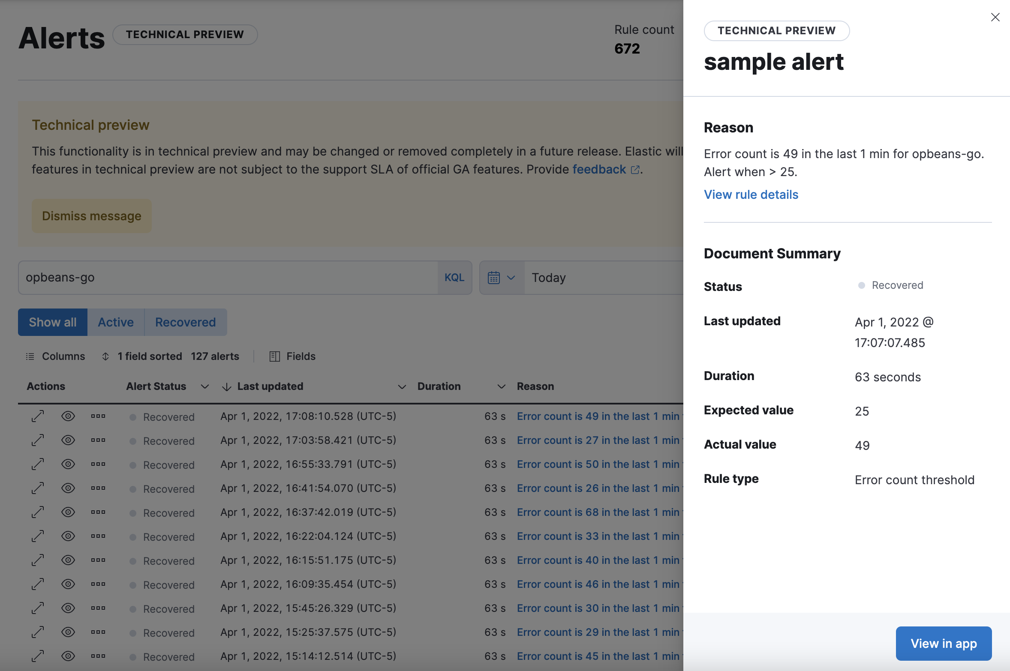Toggle to show Recovered alerts only
This screenshot has width=1010, height=671.
coord(185,321)
